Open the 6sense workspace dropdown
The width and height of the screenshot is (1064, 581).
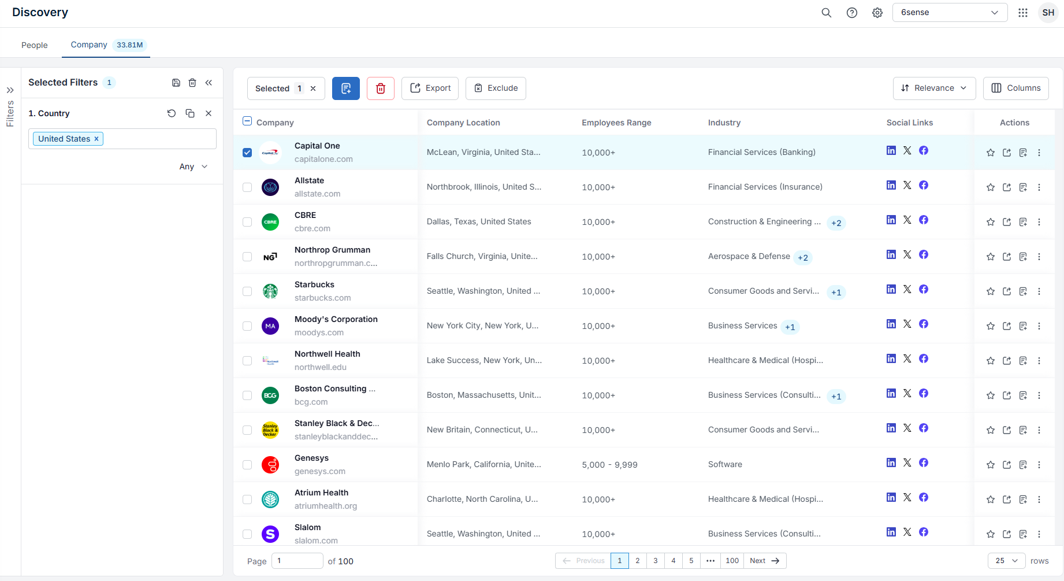950,13
